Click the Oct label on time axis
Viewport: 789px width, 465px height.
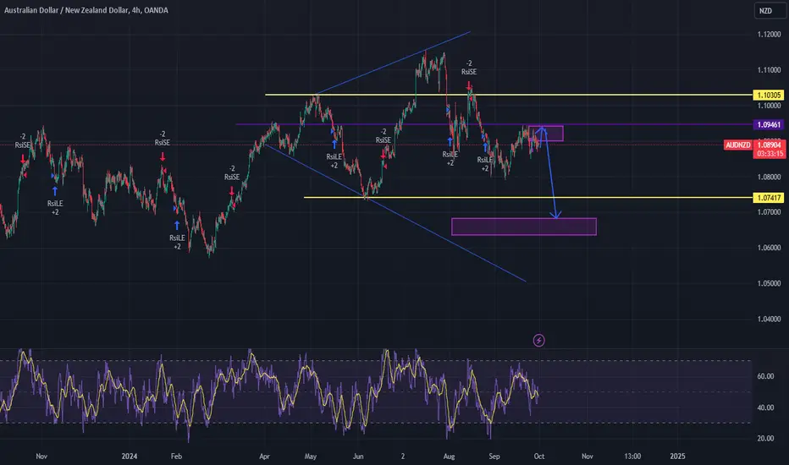(539, 457)
